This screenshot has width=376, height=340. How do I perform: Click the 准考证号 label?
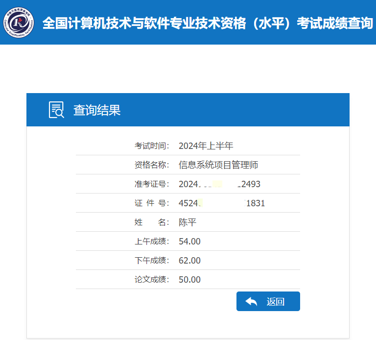pos(151,184)
